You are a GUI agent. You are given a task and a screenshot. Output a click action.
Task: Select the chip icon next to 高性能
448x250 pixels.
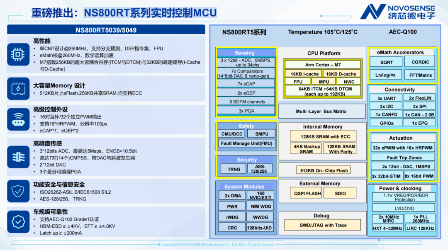(x=17, y=54)
